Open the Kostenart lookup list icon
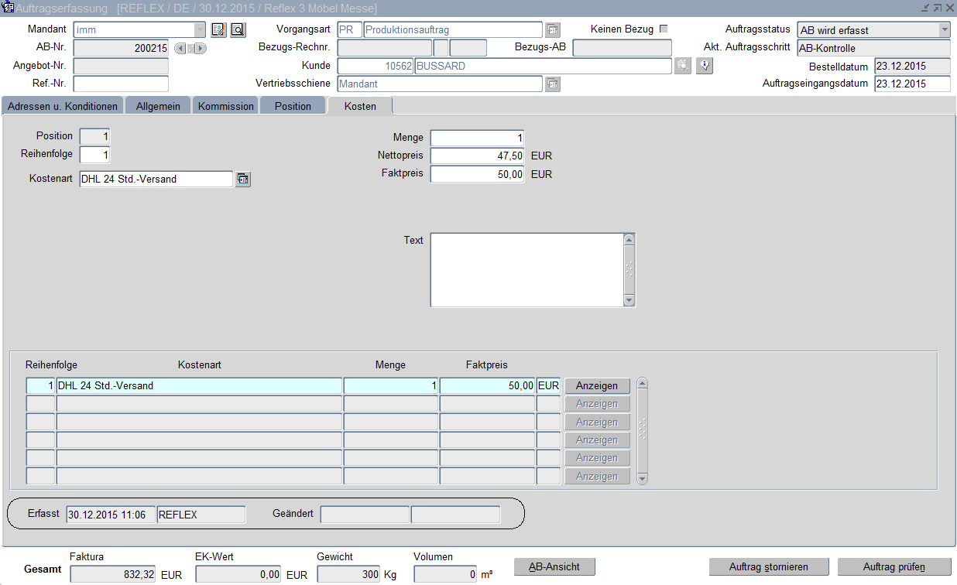 243,180
